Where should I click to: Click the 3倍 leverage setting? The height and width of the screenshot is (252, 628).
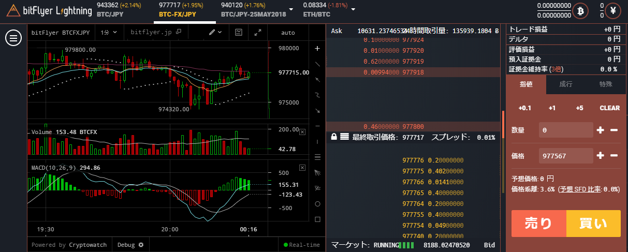pyautogui.click(x=557, y=69)
